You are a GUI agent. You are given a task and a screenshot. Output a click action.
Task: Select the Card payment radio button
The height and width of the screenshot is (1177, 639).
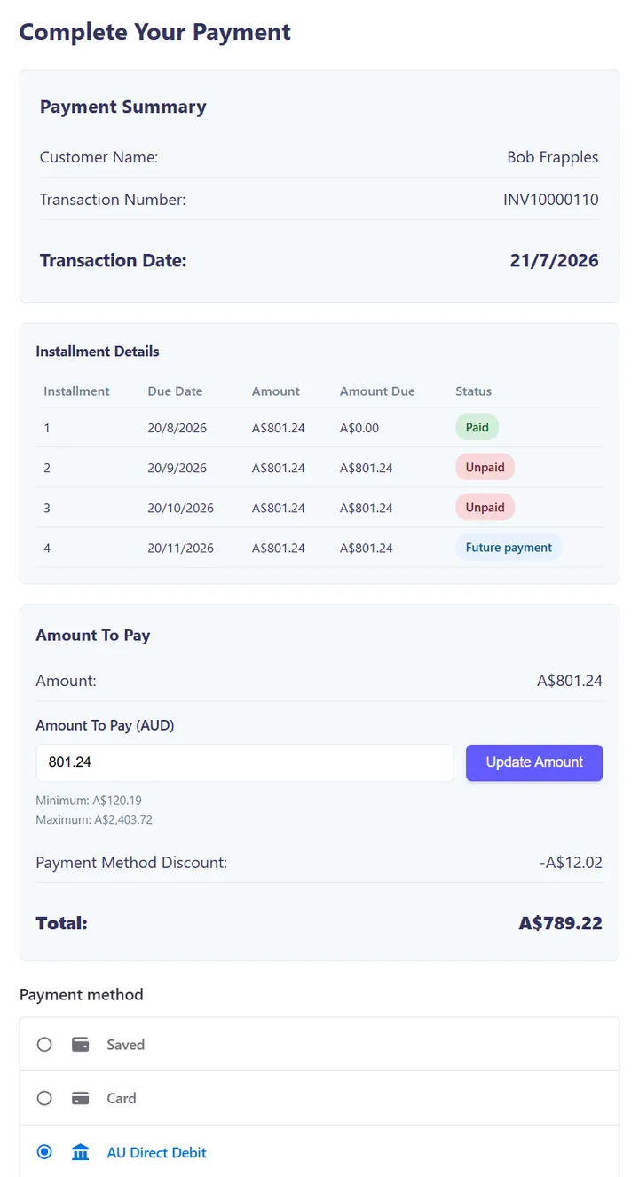click(44, 1098)
